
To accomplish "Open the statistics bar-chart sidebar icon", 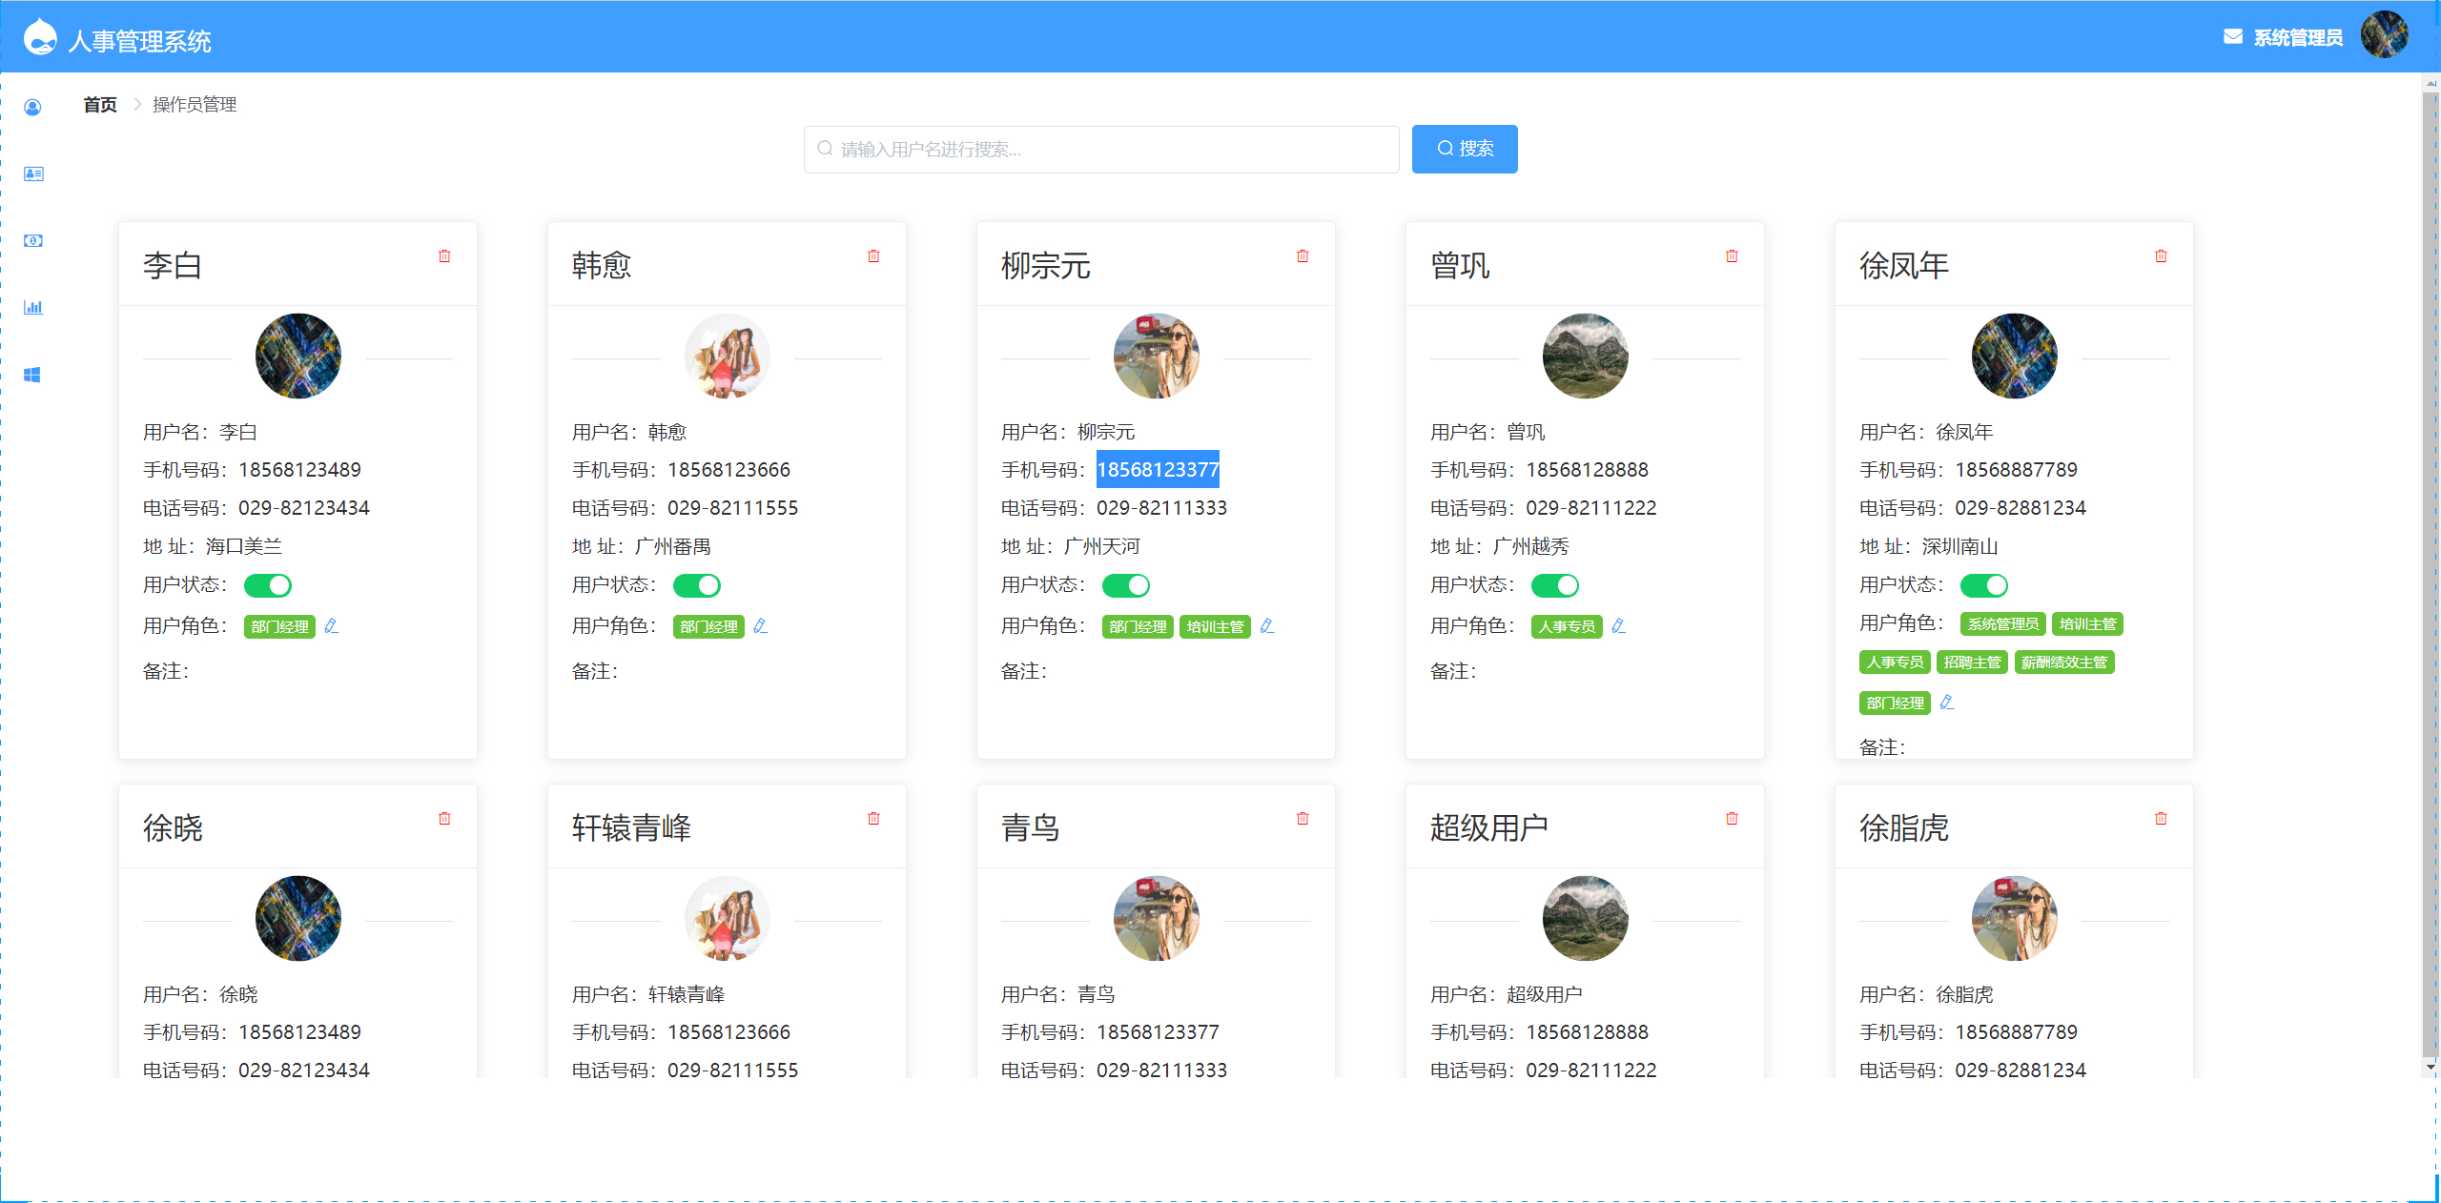I will [x=33, y=307].
